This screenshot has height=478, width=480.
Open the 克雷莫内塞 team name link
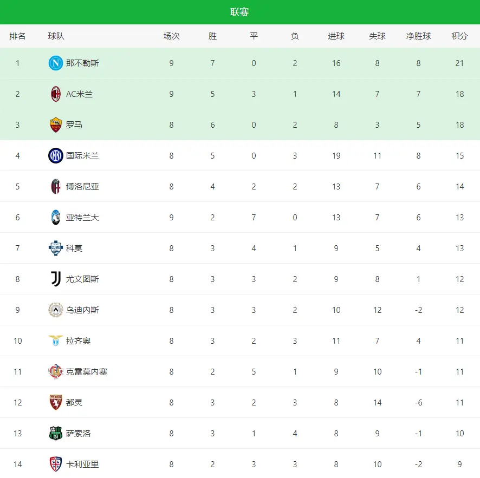point(87,372)
